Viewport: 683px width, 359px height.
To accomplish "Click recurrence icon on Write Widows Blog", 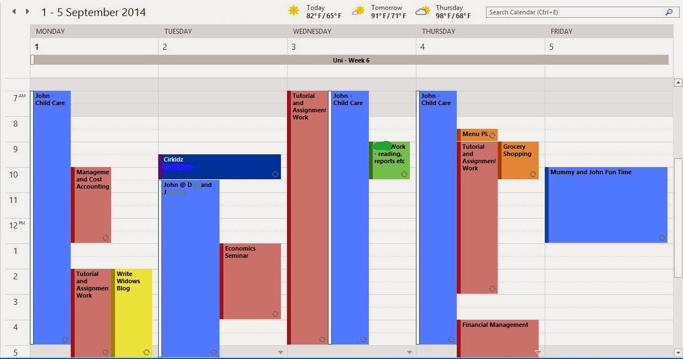I will pyautogui.click(x=146, y=352).
